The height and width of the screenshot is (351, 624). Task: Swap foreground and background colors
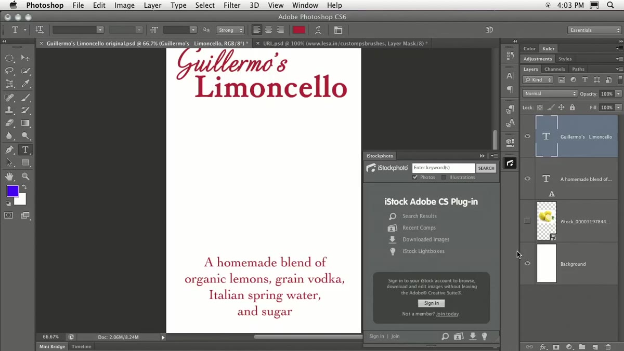point(24,187)
